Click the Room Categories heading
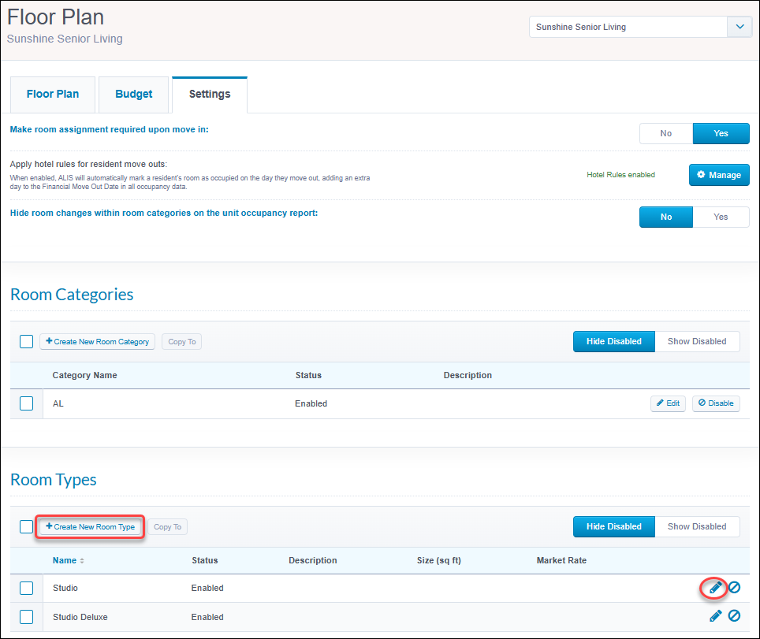 point(72,295)
